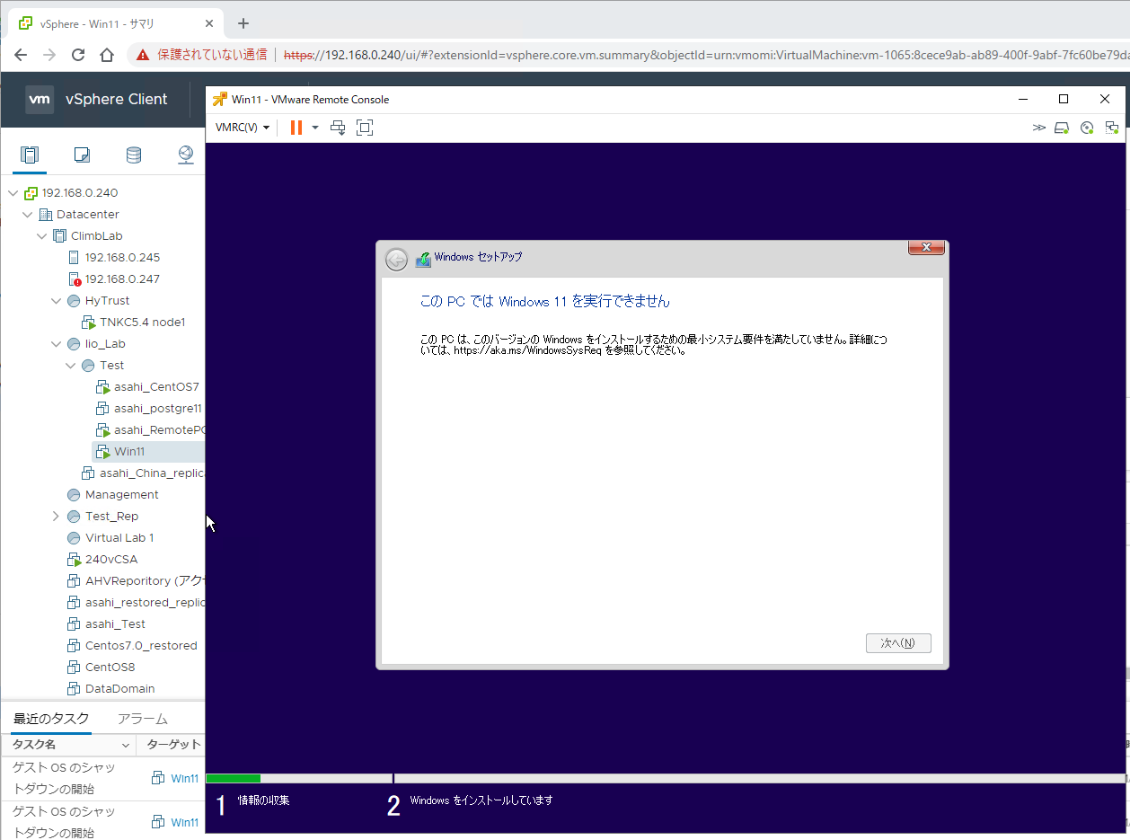
Task: Collapse the Datacenter tree node
Action: [28, 214]
